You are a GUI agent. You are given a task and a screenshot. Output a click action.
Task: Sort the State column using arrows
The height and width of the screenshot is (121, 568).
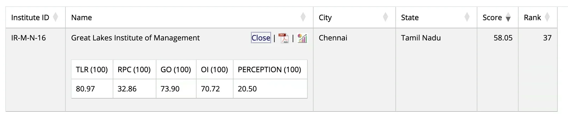[x=467, y=17]
